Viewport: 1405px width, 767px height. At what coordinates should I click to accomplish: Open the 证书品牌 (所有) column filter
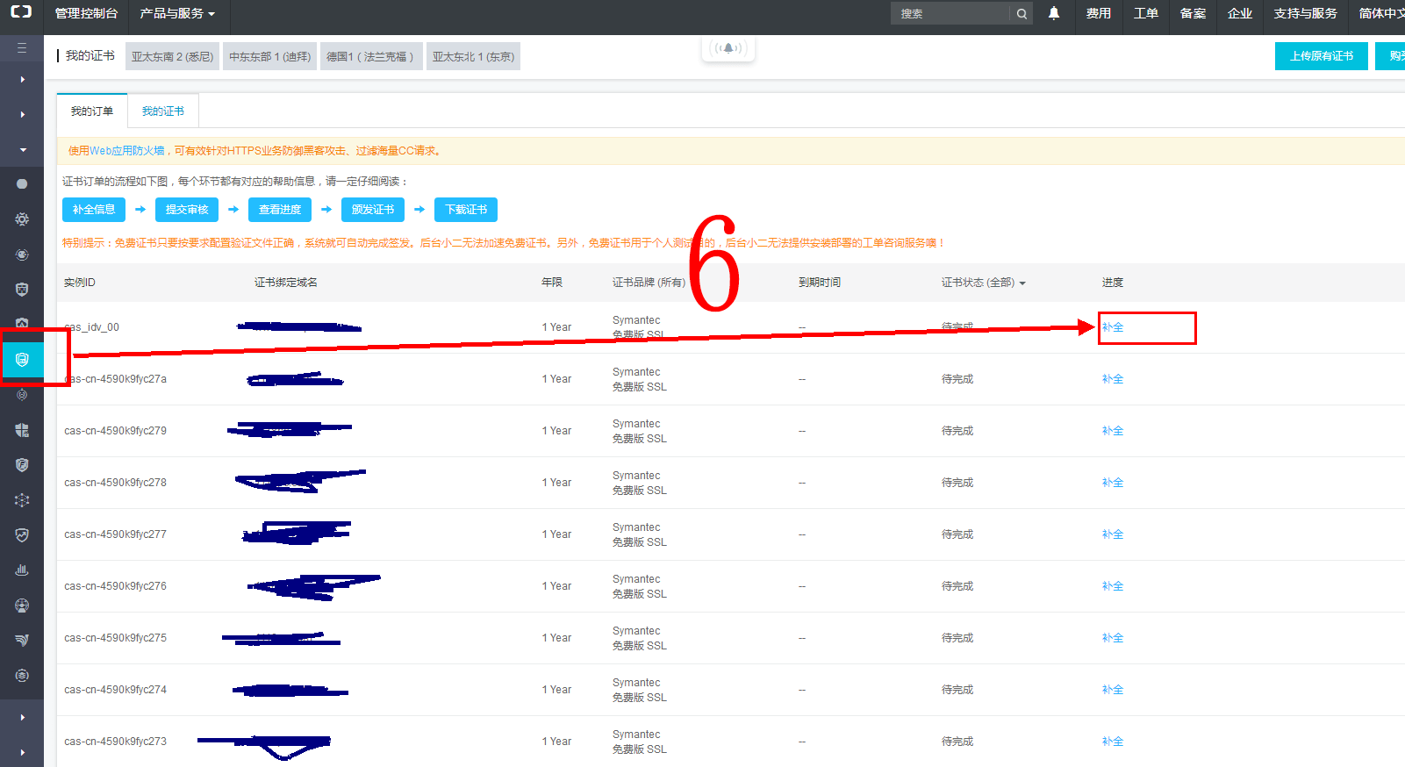[649, 283]
